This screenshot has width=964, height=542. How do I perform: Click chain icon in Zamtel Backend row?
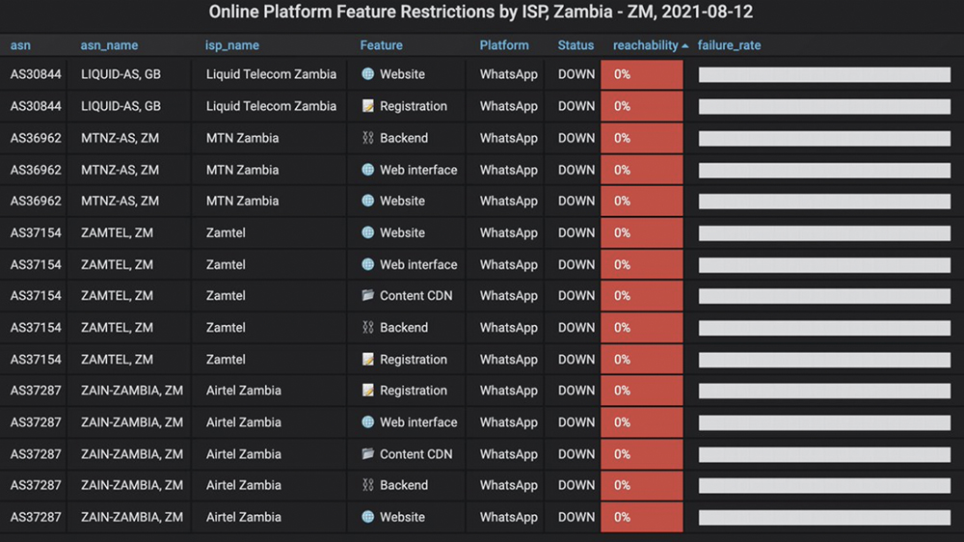tap(367, 327)
